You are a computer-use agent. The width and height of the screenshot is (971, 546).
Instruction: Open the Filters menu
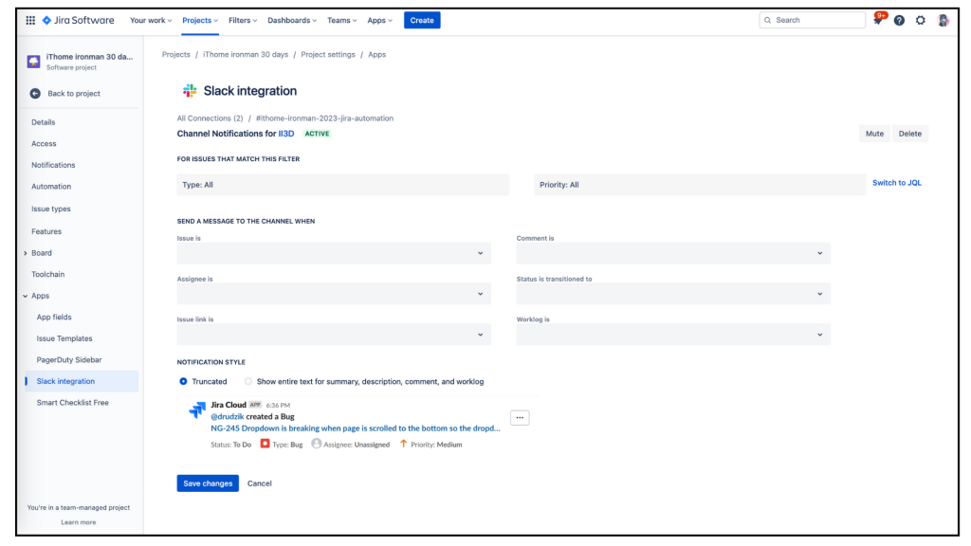pos(242,21)
